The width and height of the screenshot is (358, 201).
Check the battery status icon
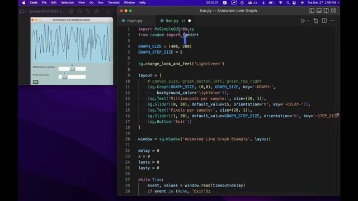tap(271, 3)
